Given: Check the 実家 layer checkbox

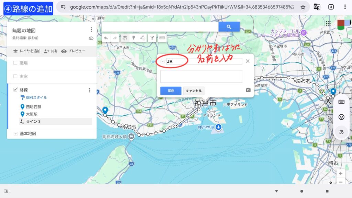Looking at the screenshot, I should (x=15, y=76).
